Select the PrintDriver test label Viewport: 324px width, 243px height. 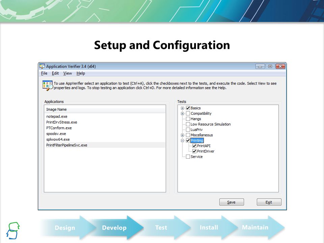pyautogui.click(x=206, y=151)
